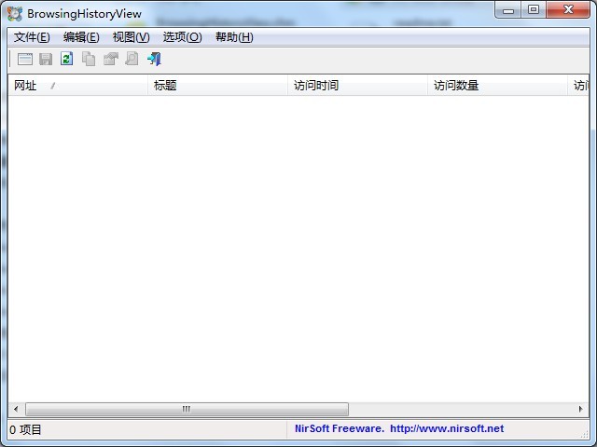This screenshot has width=597, height=447.
Task: Click the Save Selected Items floppy icon
Action: pyautogui.click(x=46, y=59)
